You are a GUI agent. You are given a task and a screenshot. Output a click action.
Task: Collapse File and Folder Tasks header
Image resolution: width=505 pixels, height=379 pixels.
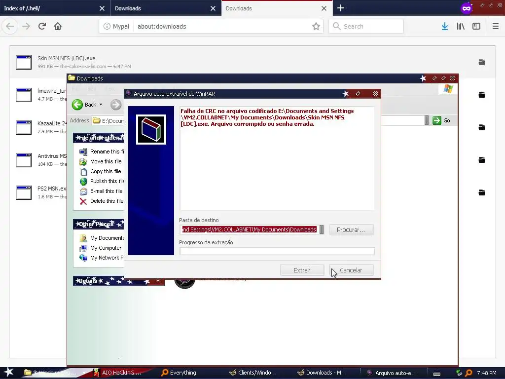click(99, 138)
